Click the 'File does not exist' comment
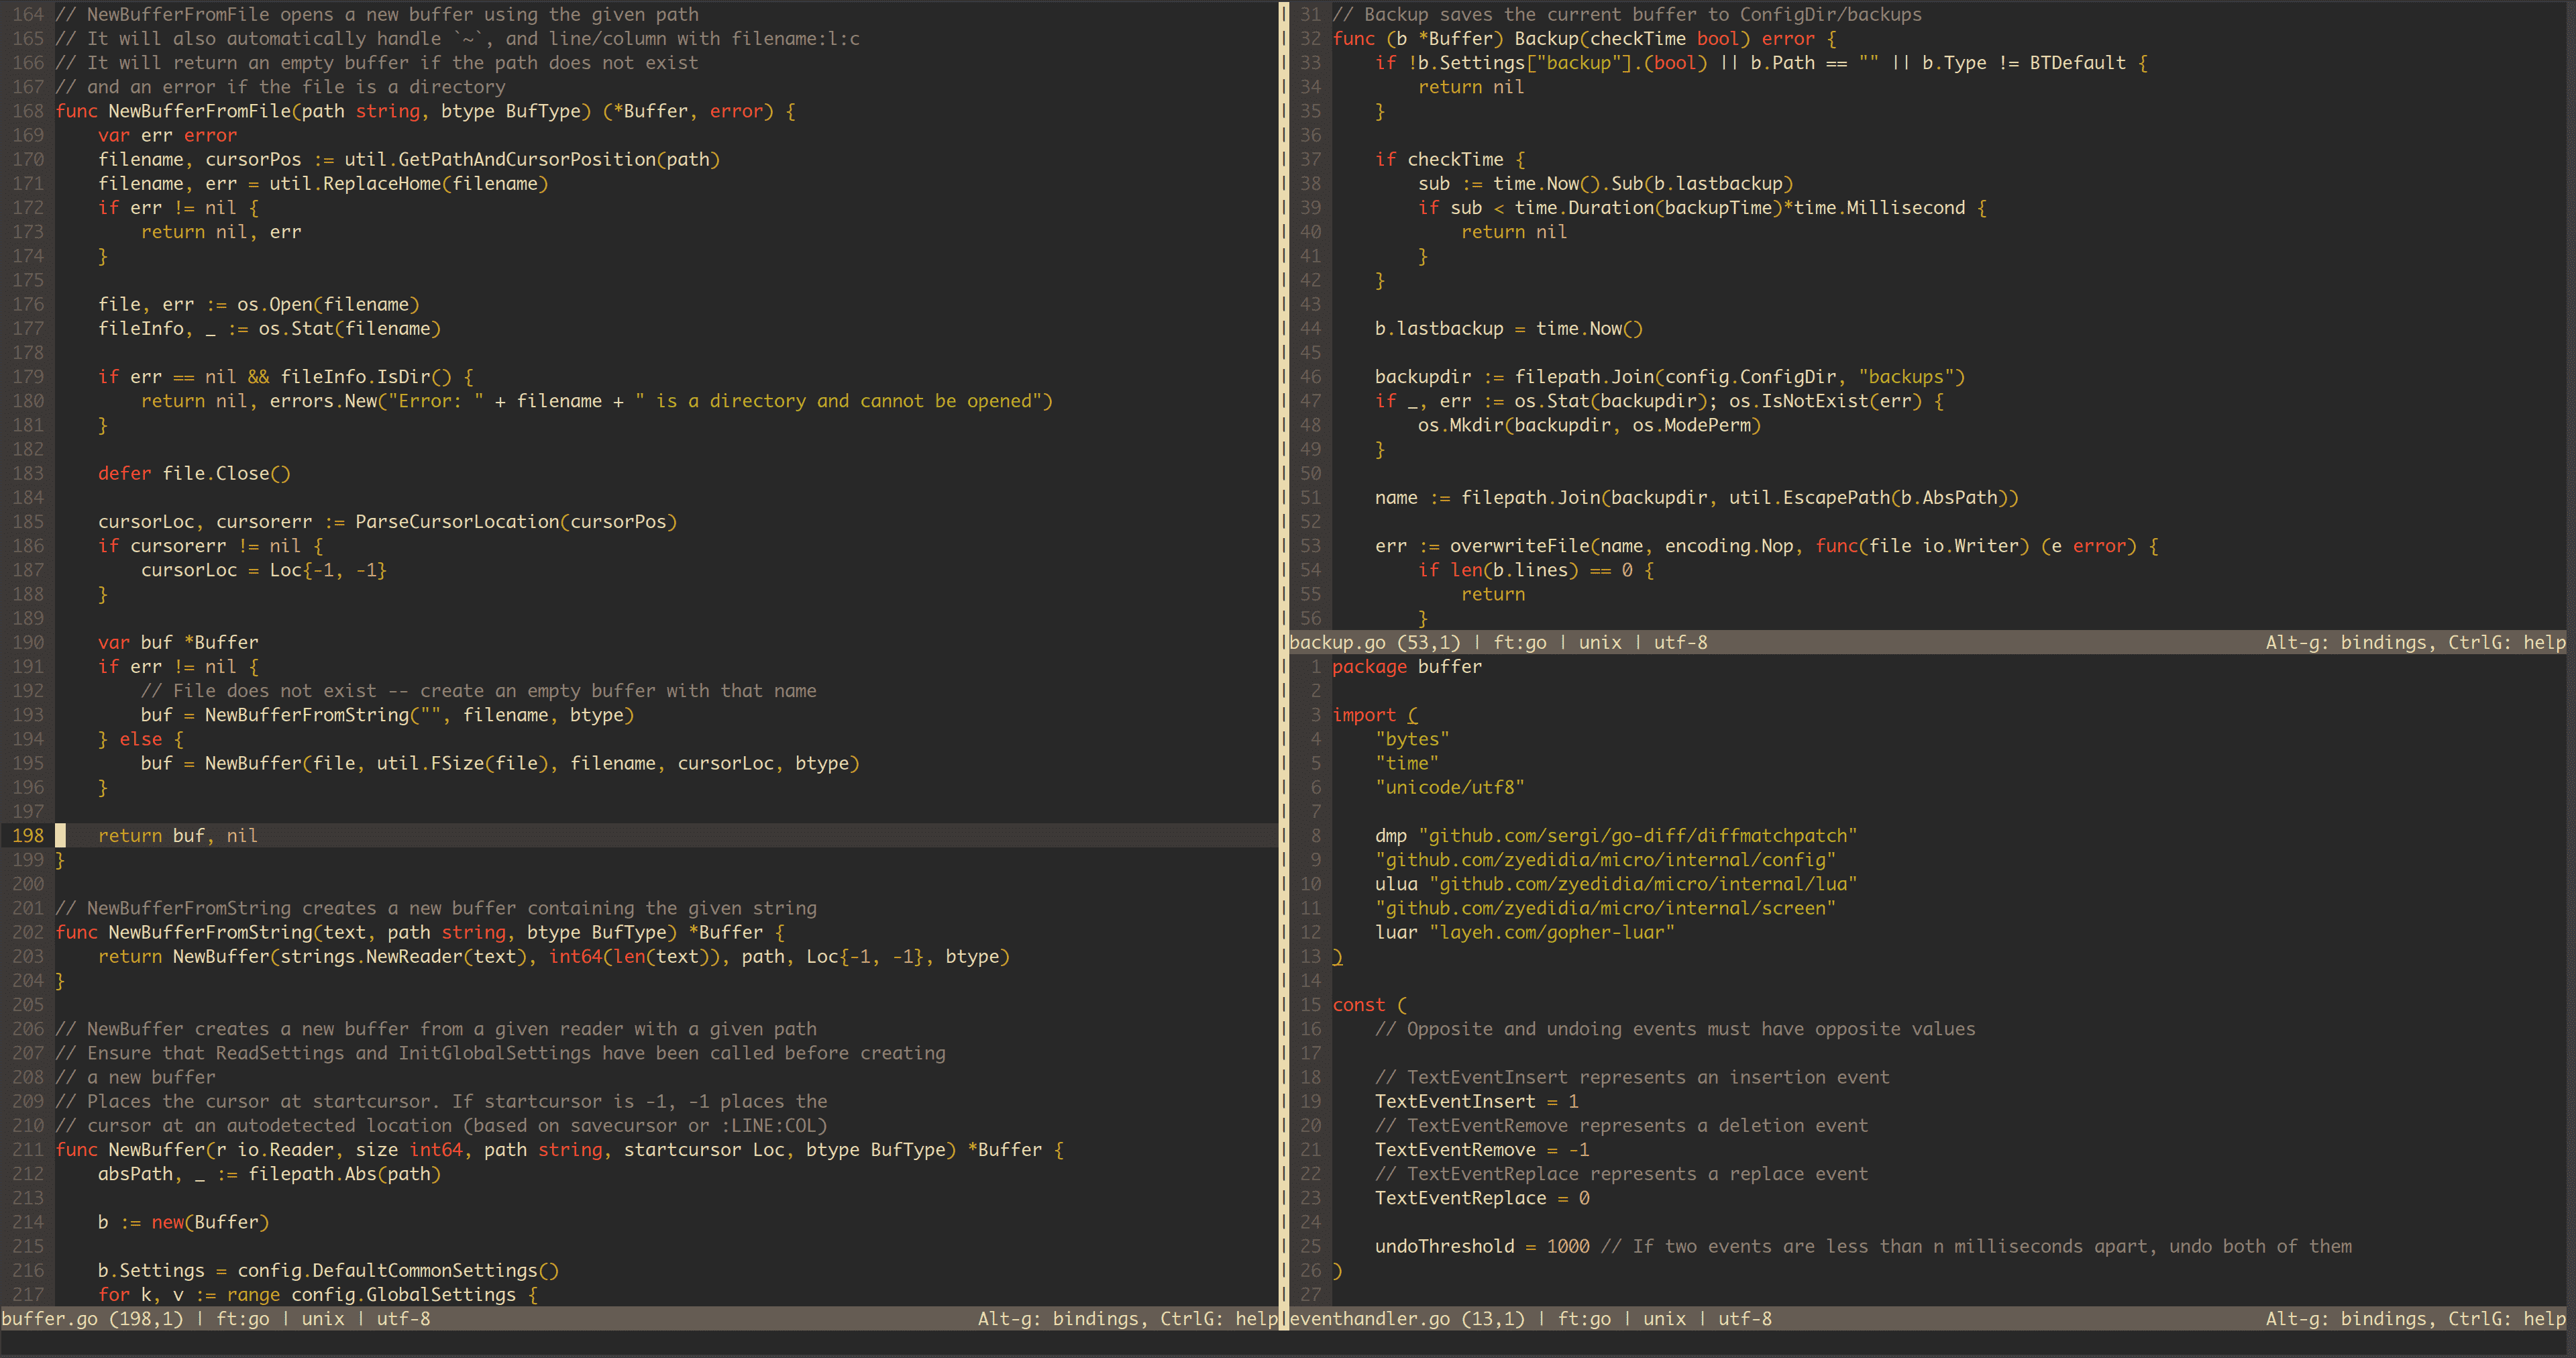This screenshot has width=2576, height=1358. point(479,691)
